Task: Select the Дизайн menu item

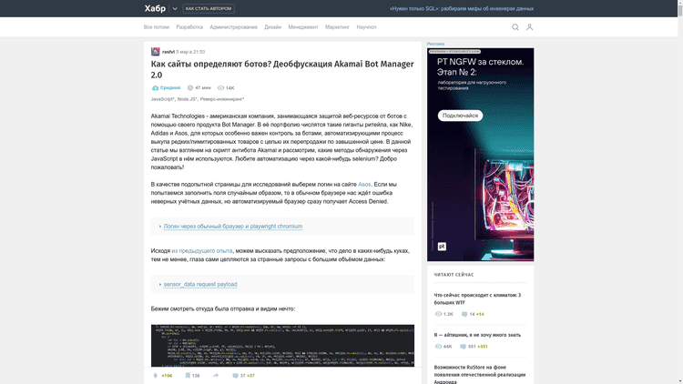Action: [x=272, y=27]
